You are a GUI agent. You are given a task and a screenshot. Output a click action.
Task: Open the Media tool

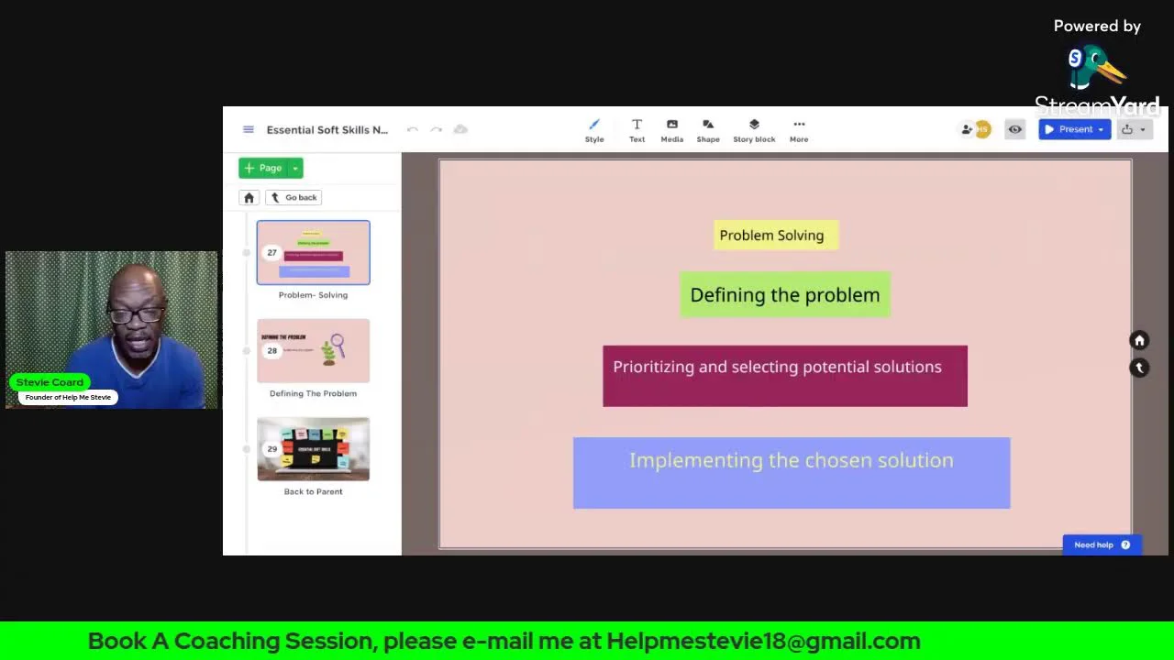tap(672, 131)
